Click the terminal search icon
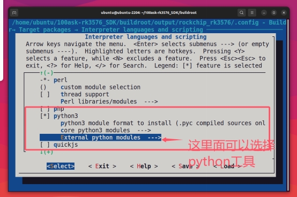Viewport: 297px width, 197px height. point(241,13)
